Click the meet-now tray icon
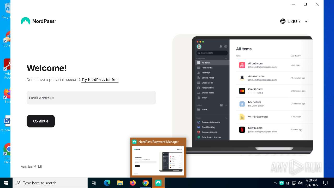 tap(288, 183)
